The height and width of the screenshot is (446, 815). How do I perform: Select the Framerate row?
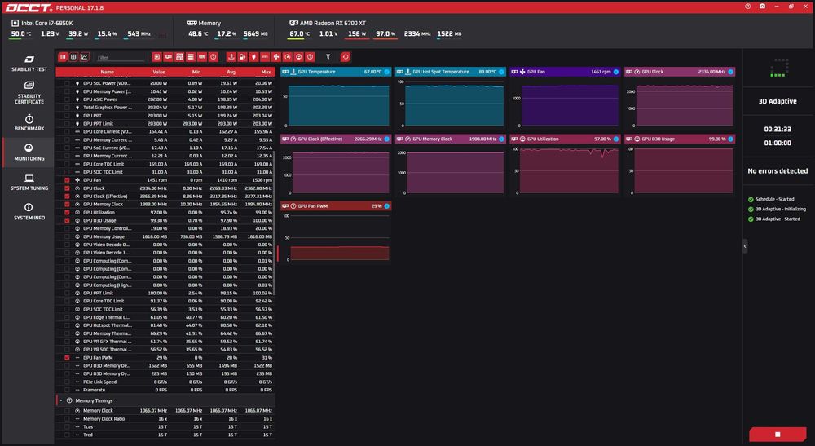(165, 390)
